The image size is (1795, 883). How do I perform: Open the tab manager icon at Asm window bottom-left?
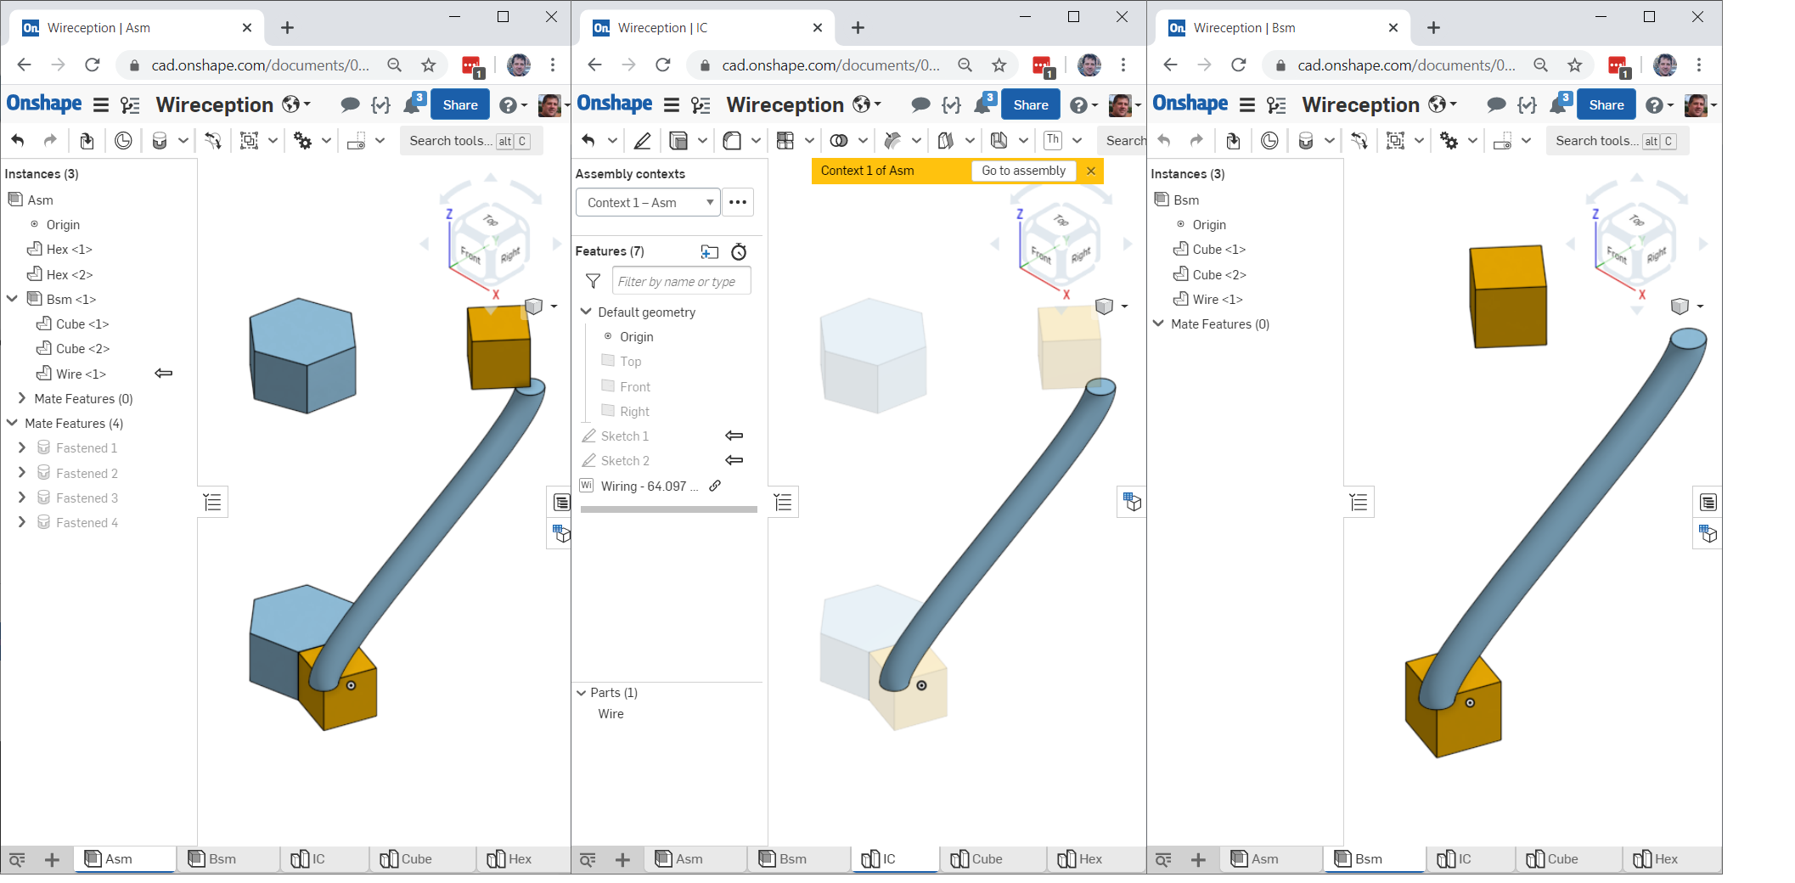point(17,859)
